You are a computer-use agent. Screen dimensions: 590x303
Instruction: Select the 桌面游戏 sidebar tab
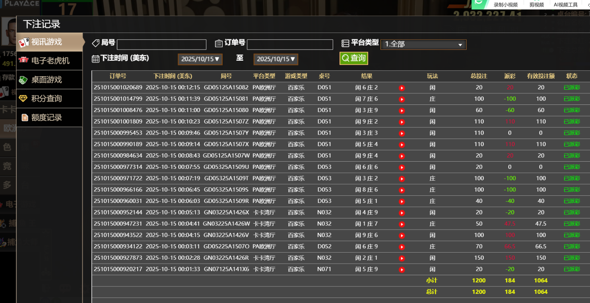[x=47, y=80]
